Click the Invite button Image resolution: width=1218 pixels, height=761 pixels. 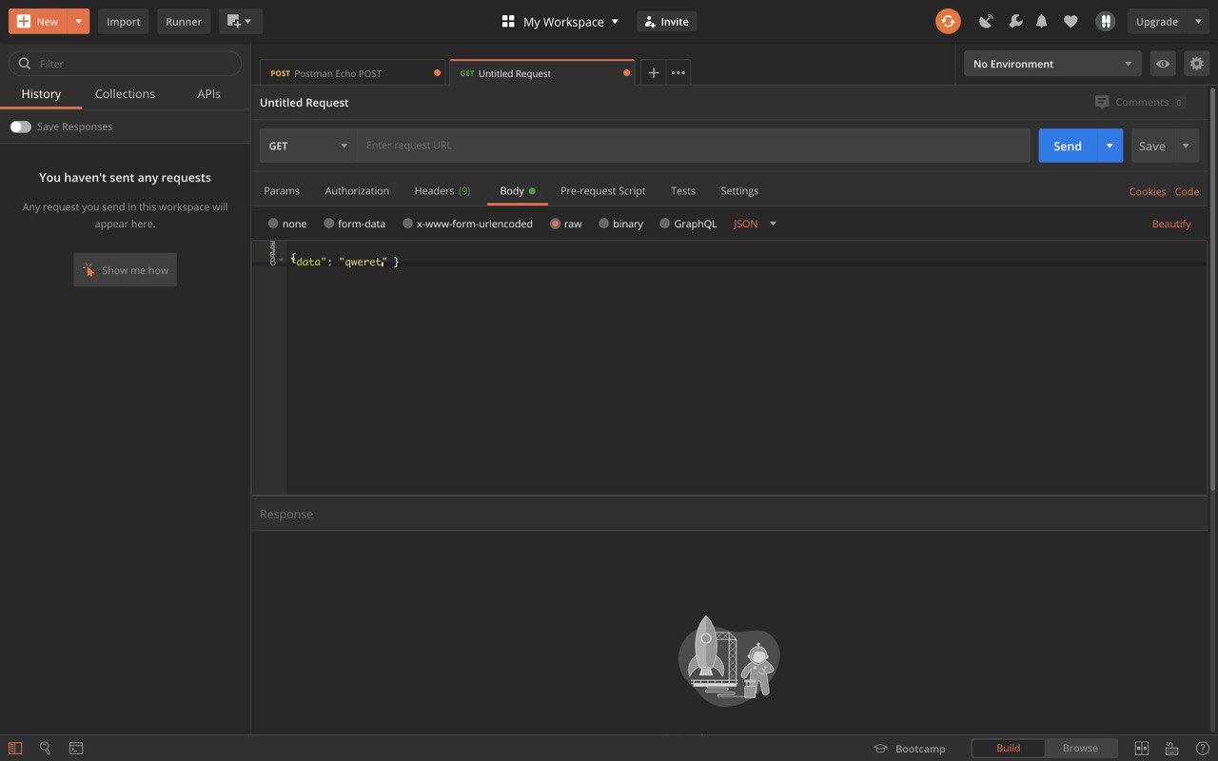coord(666,21)
